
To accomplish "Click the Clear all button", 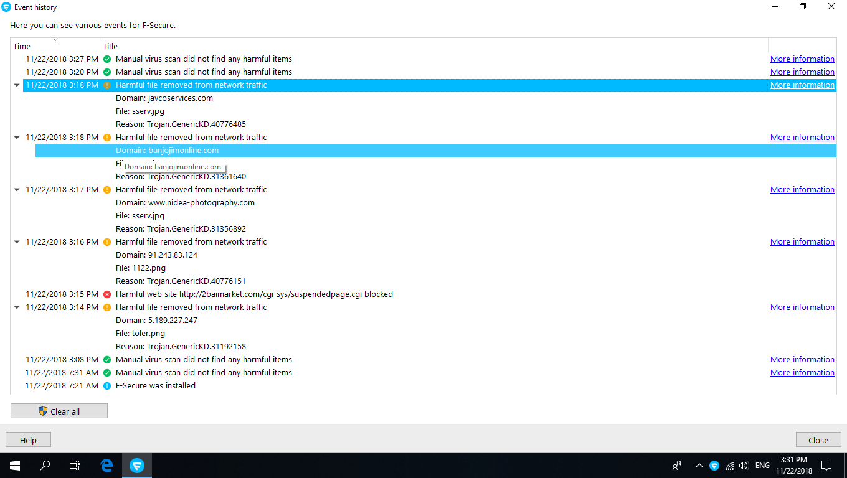I will [x=59, y=411].
